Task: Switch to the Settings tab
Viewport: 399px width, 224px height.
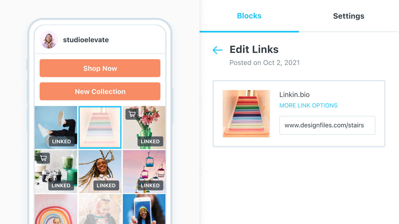Action: tap(349, 16)
